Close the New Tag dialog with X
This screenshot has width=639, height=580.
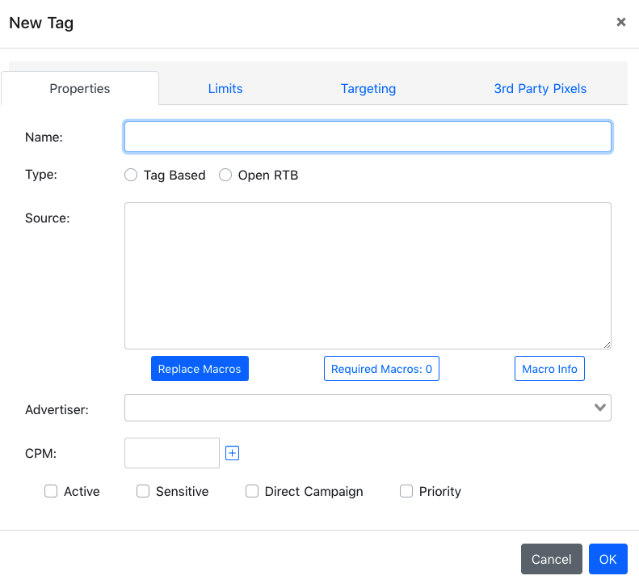(x=620, y=22)
